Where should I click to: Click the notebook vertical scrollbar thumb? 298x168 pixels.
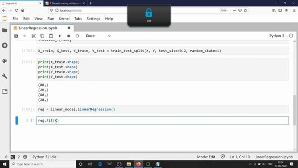295,110
